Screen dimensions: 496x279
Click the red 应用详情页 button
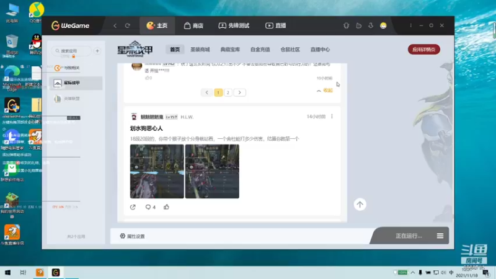point(424,50)
